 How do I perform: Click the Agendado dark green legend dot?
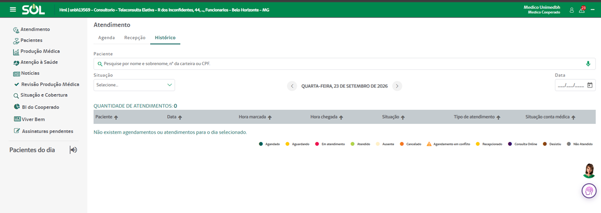tap(261, 144)
